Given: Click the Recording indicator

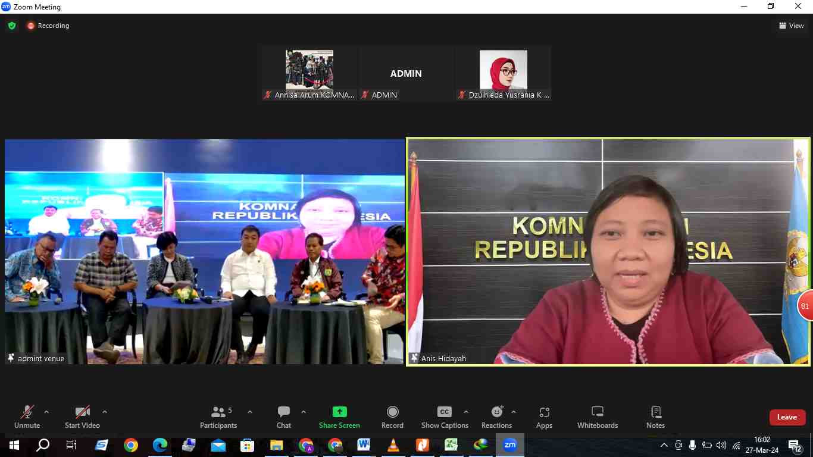Looking at the screenshot, I should (48, 26).
